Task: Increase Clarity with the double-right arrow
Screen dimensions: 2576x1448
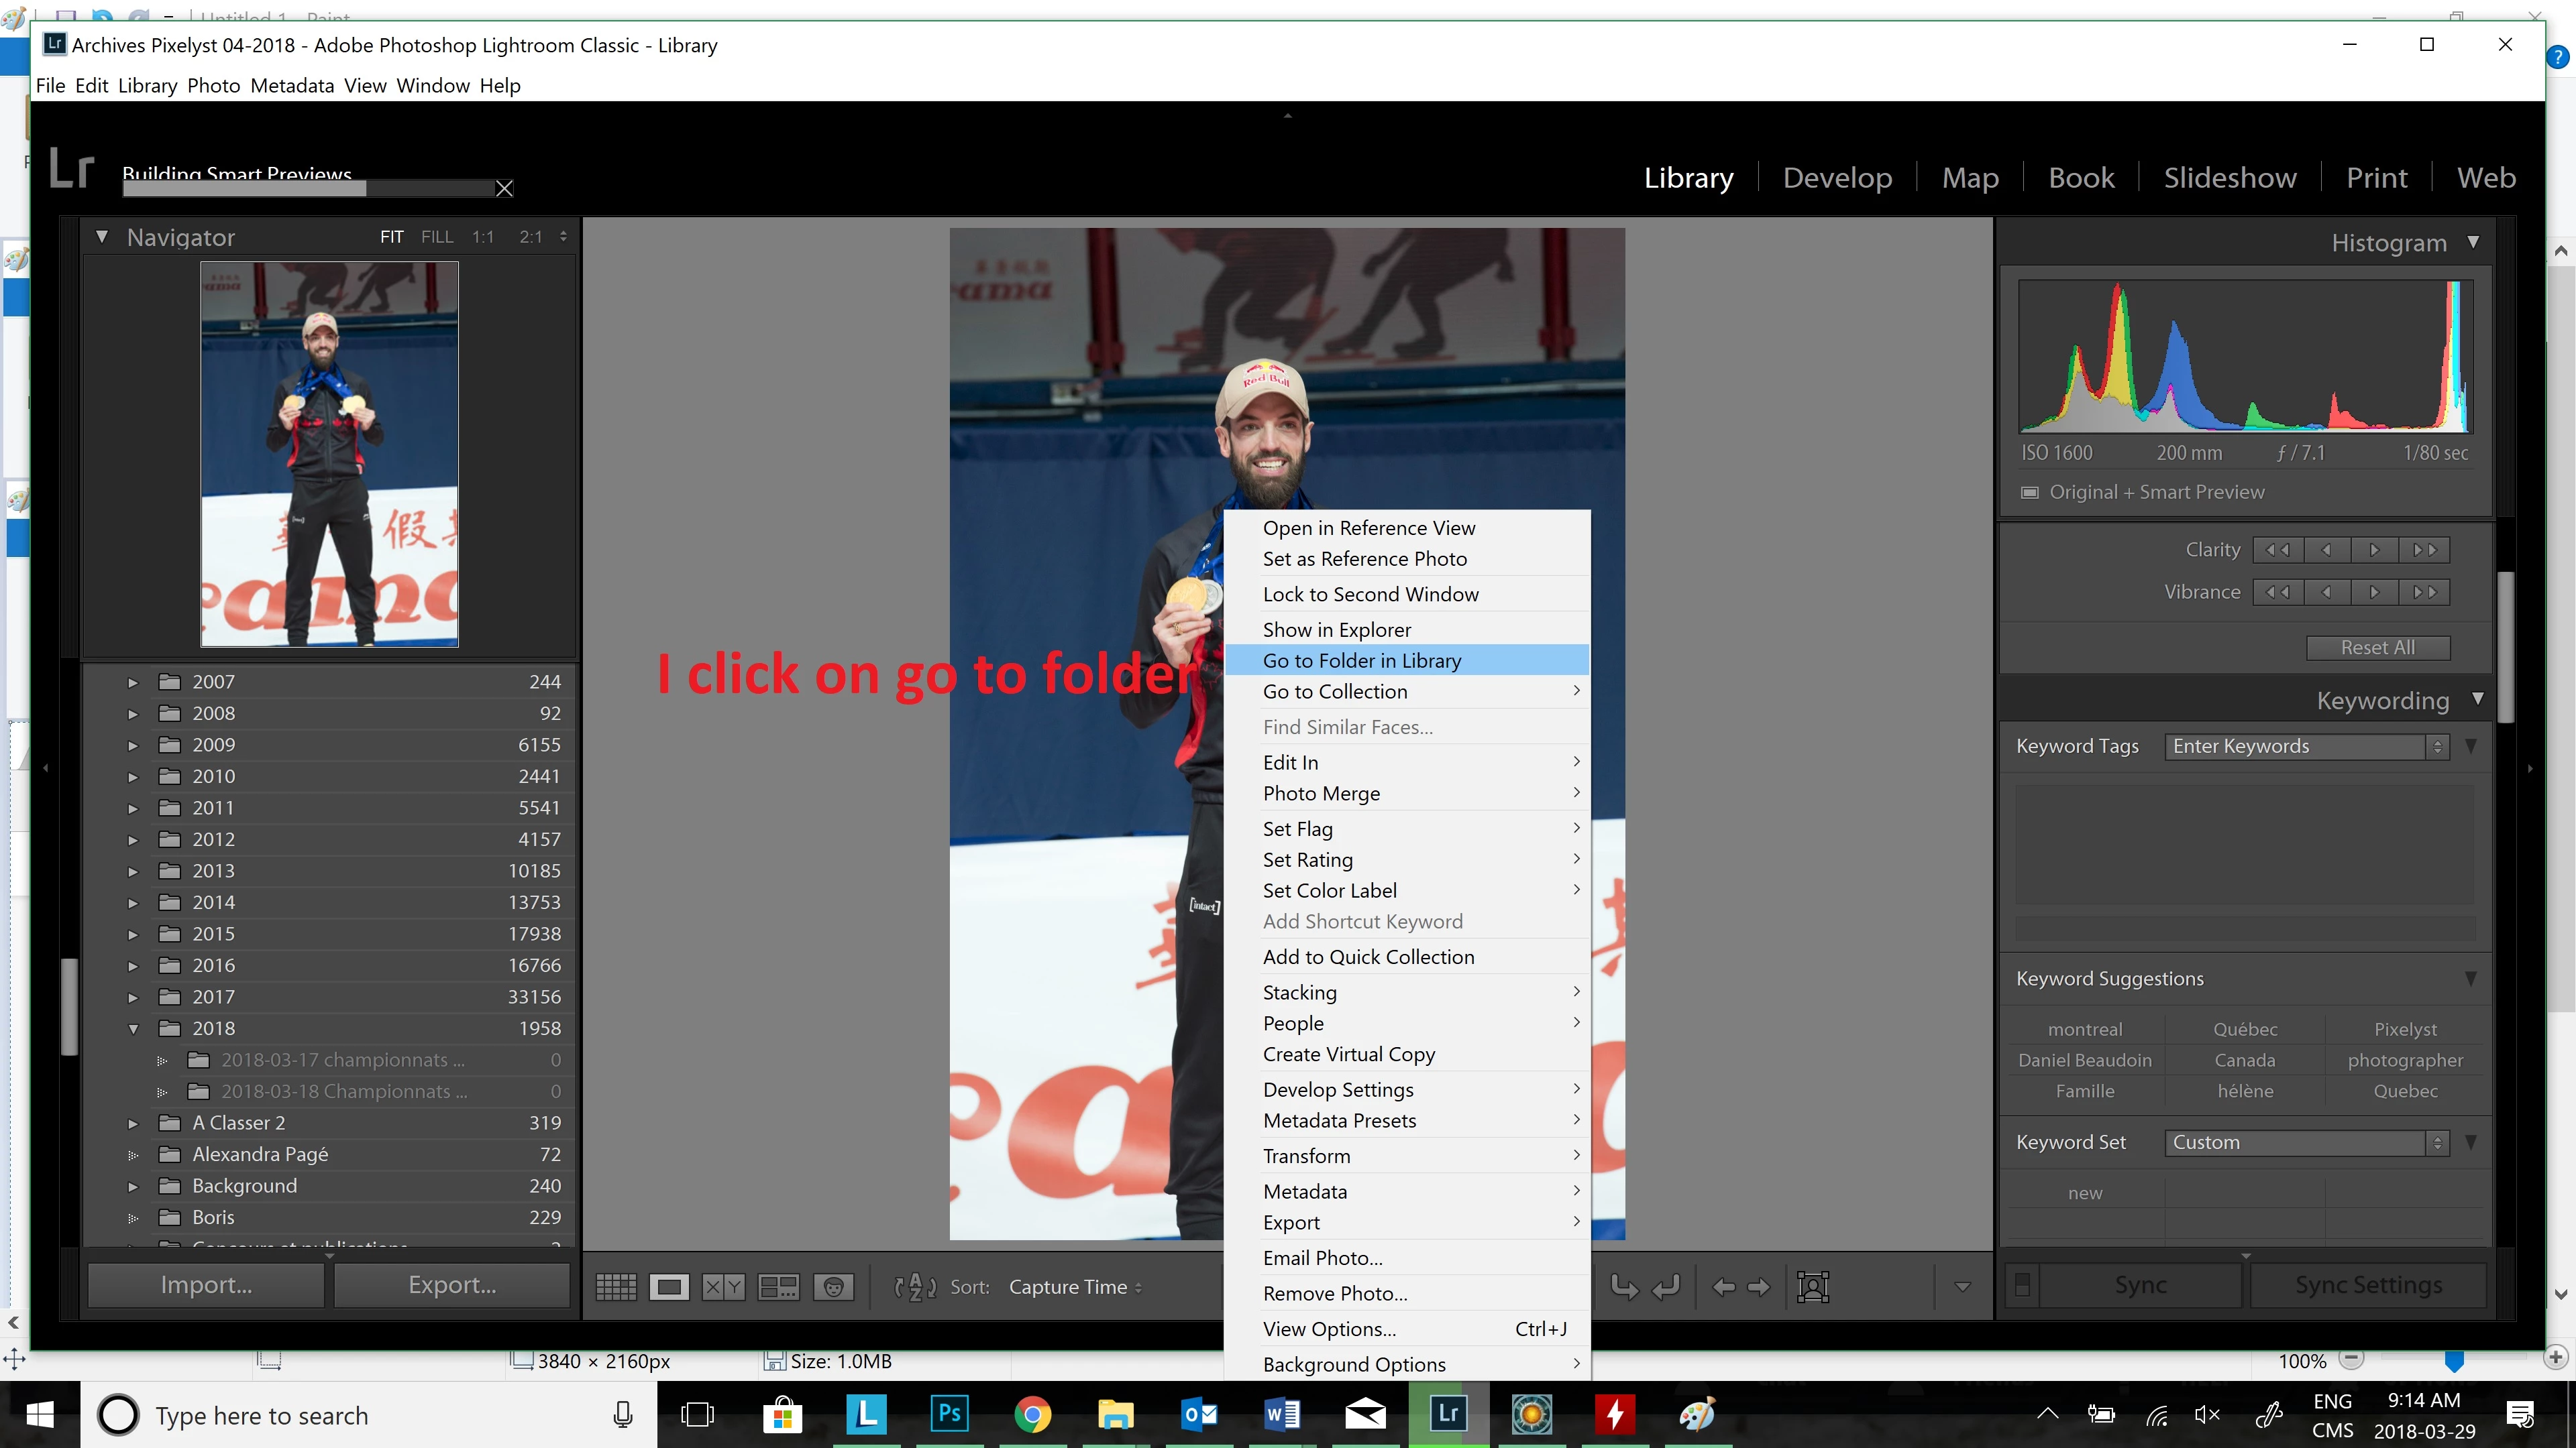Action: tap(2424, 550)
